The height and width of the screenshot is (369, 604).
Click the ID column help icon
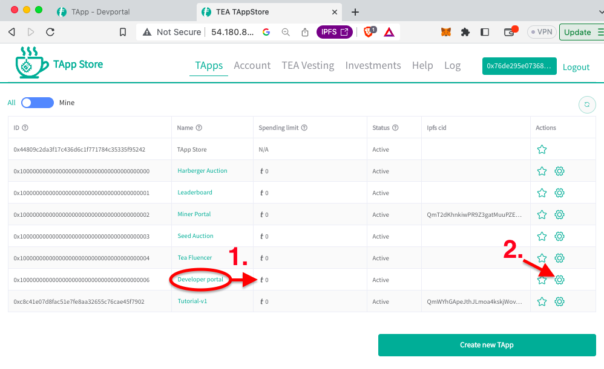pos(25,128)
